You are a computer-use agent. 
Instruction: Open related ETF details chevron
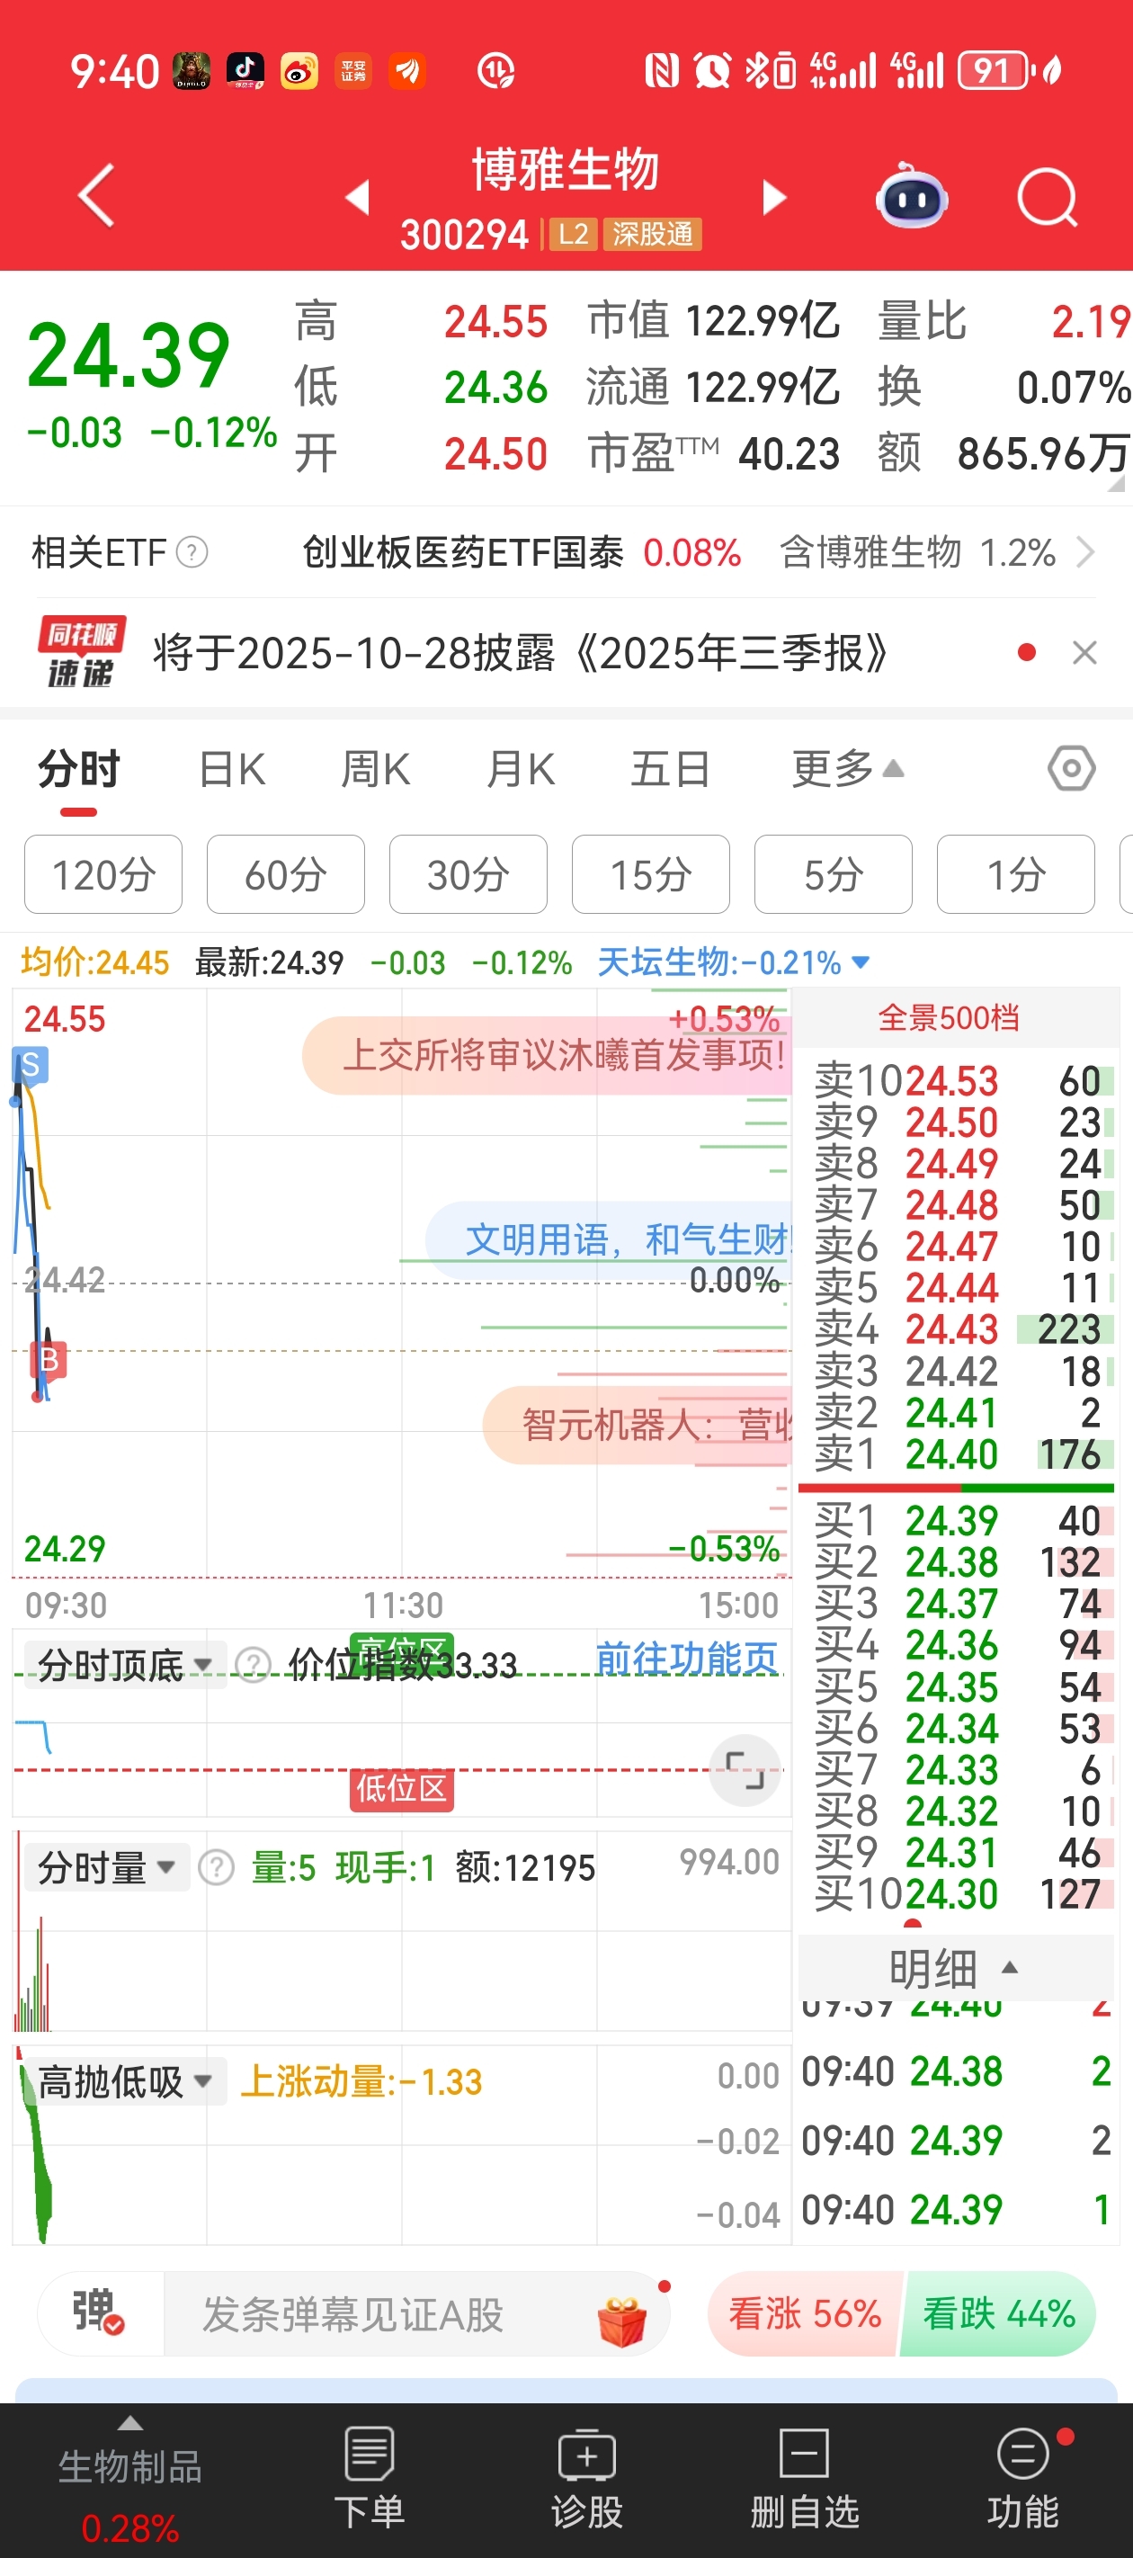tap(1085, 552)
